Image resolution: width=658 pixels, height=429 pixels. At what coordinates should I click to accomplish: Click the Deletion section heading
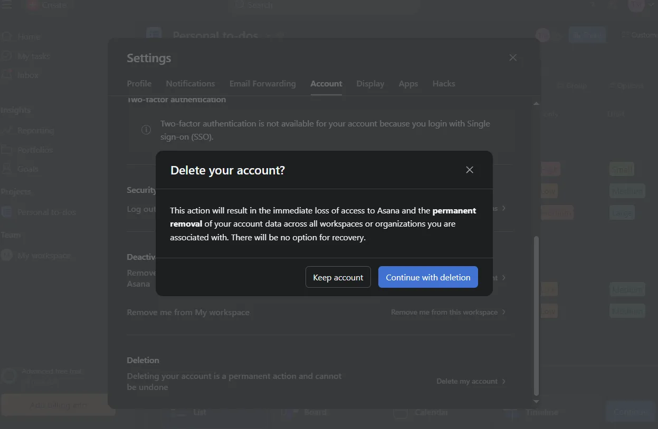point(143,360)
